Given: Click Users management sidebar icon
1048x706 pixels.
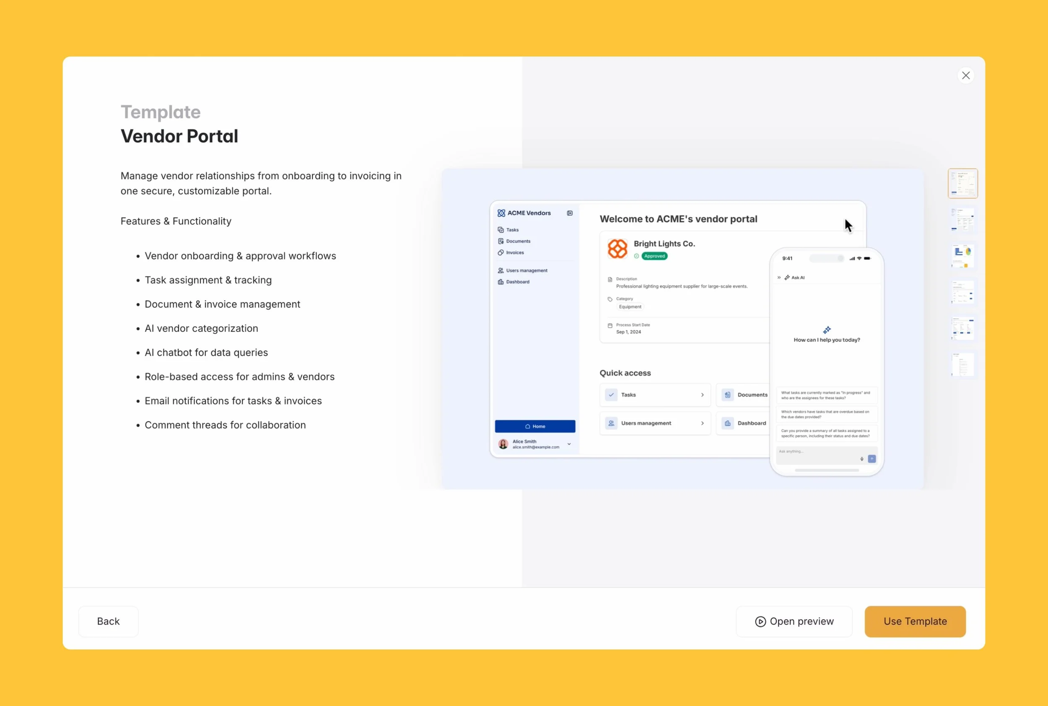Looking at the screenshot, I should coord(501,270).
